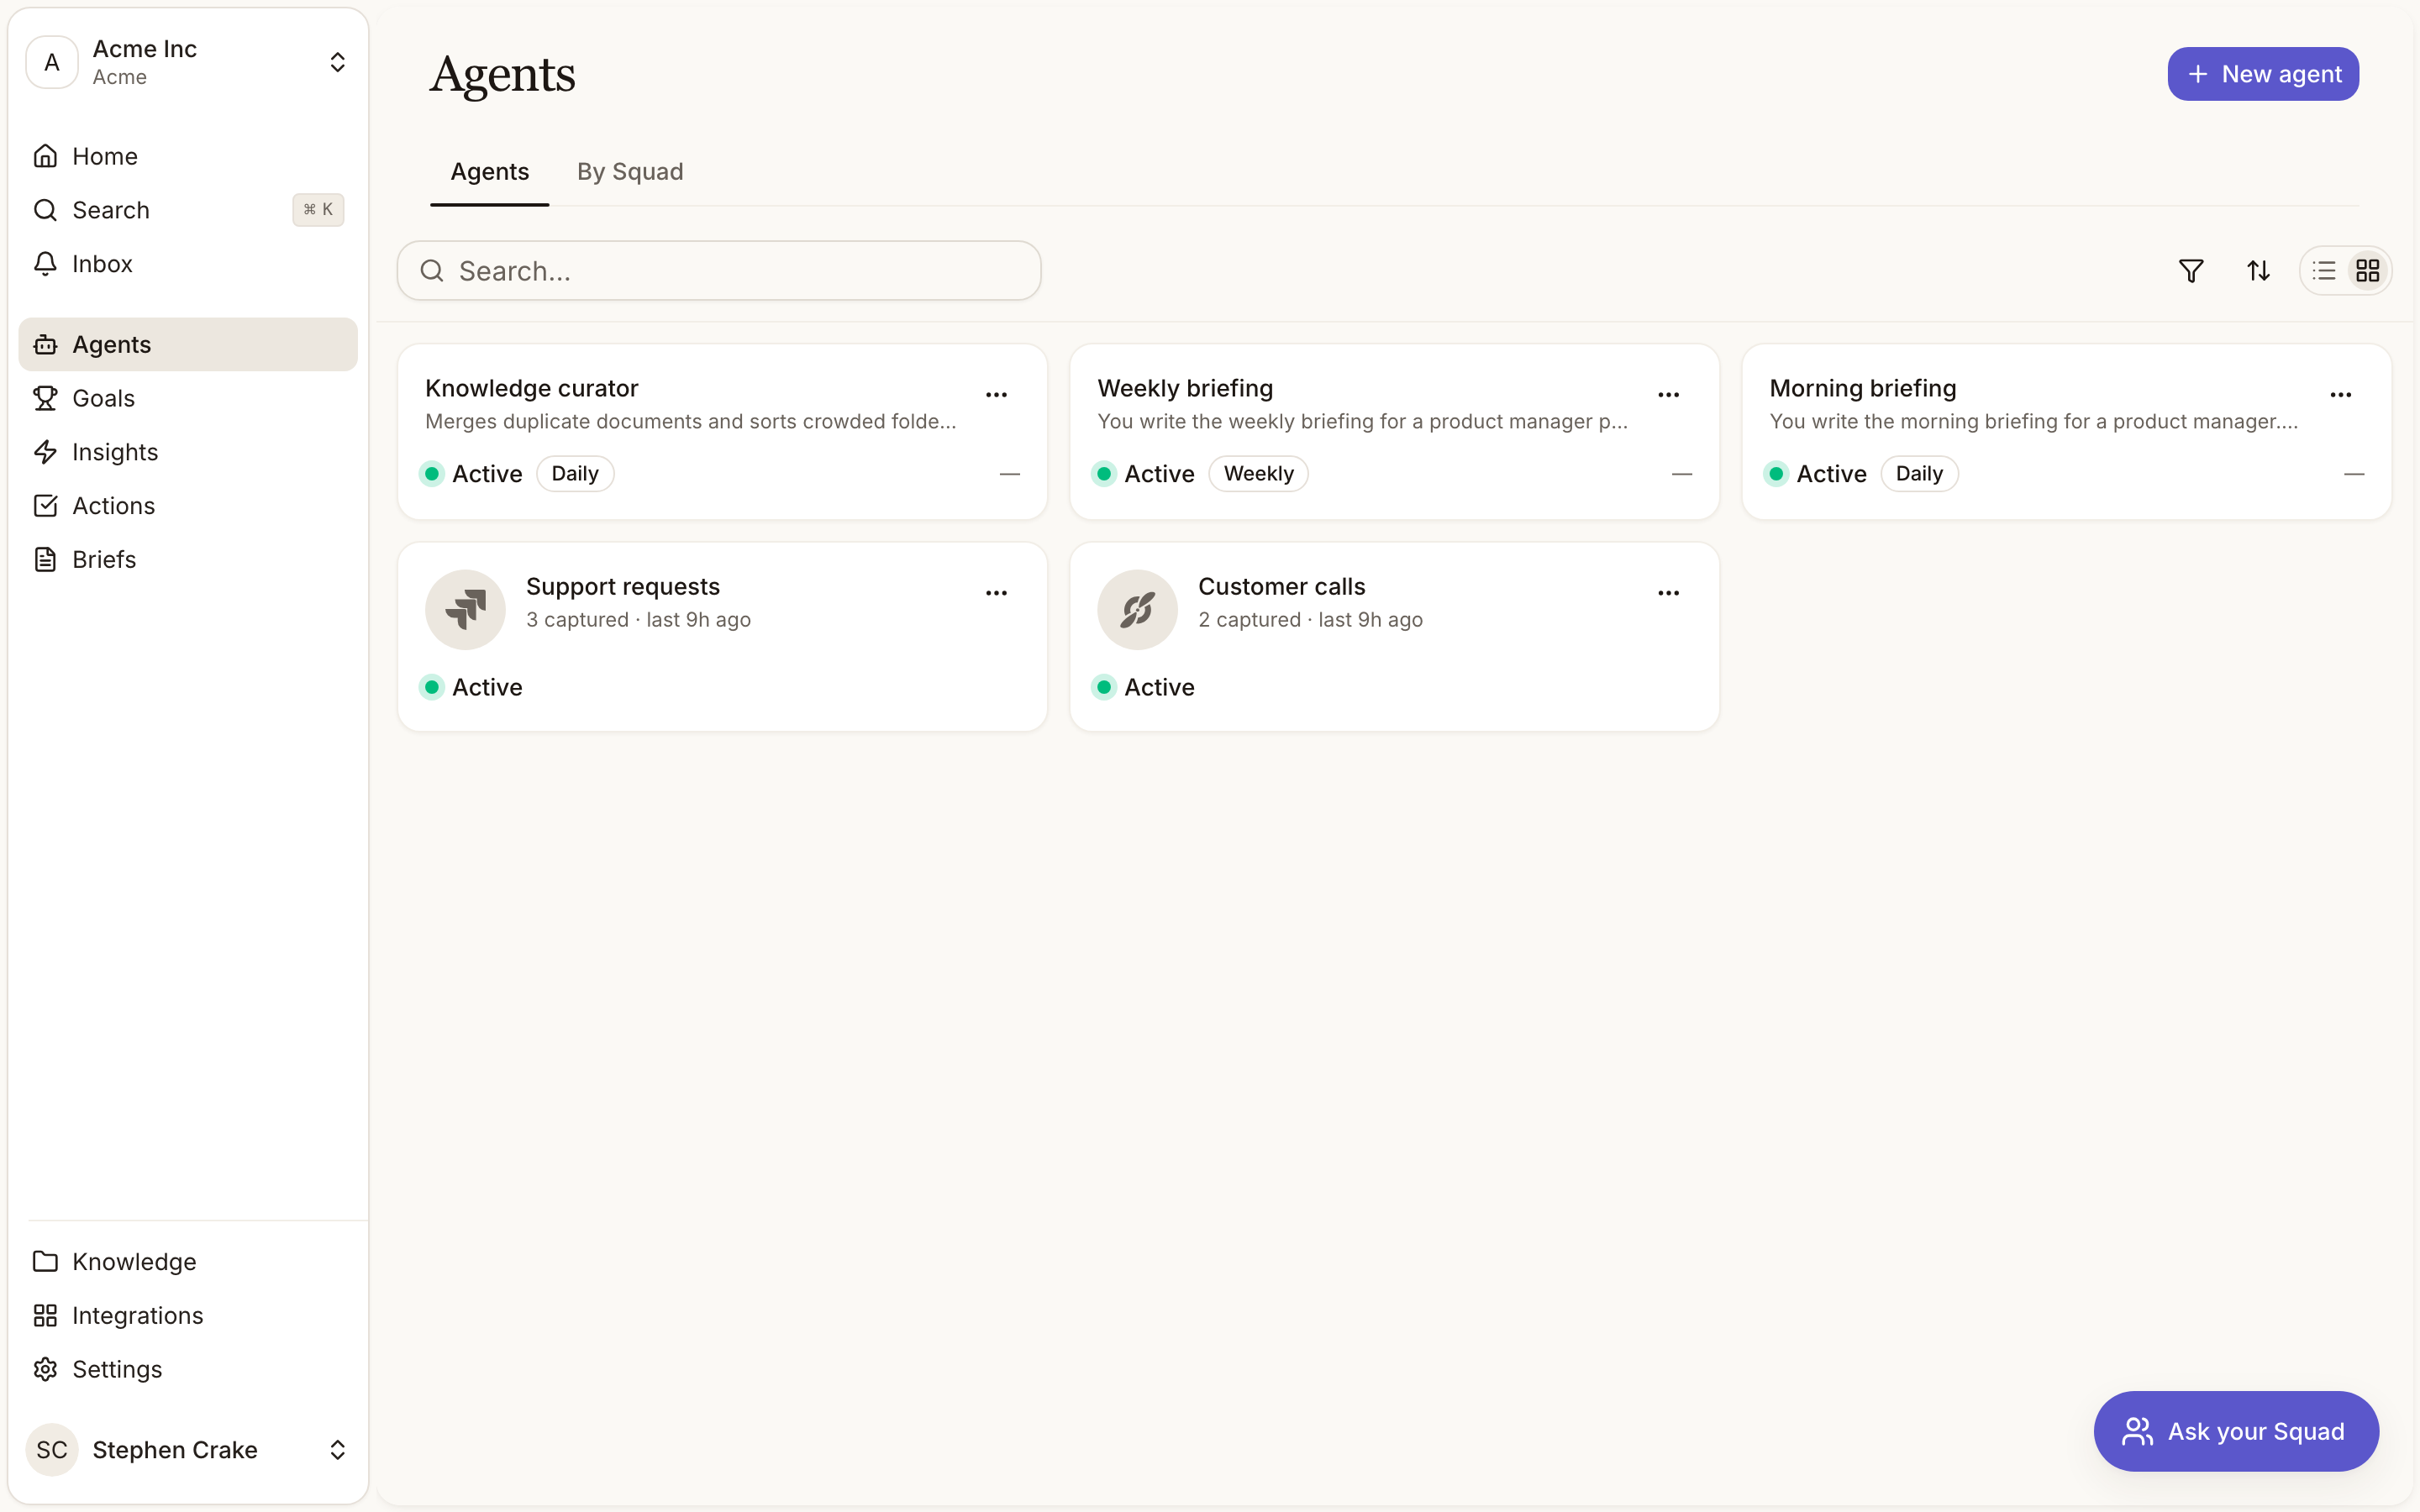Open the Support requests card title

click(623, 586)
